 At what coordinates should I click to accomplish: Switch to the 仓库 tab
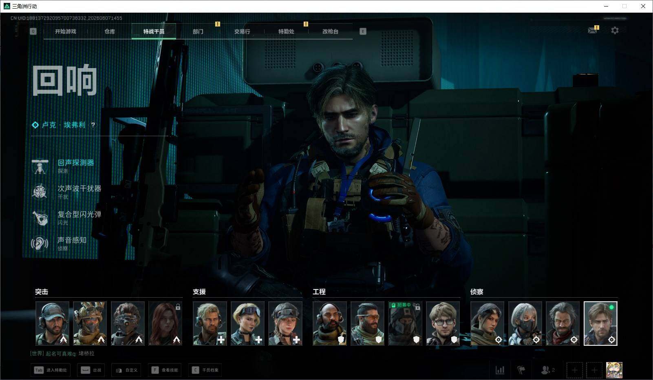[110, 31]
